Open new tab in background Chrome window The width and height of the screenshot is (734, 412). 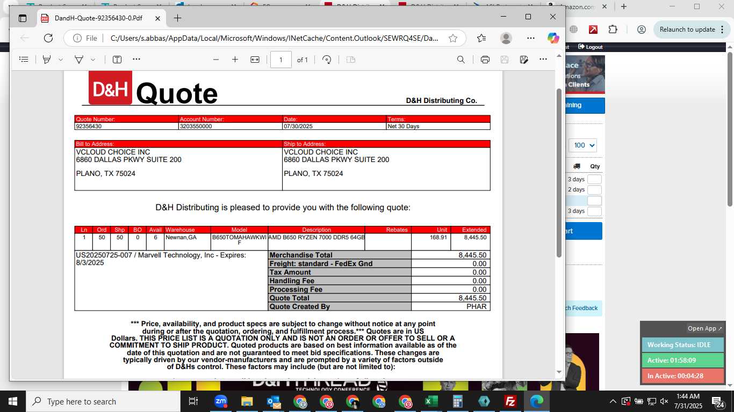pos(623,6)
